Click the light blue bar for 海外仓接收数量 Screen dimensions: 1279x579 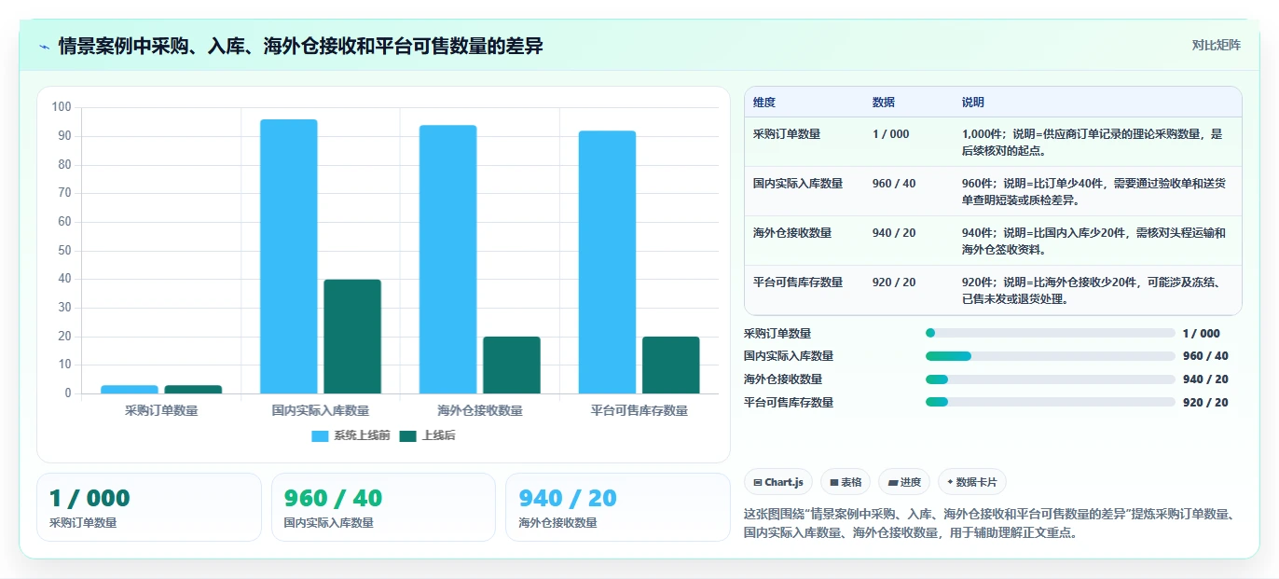(x=447, y=259)
